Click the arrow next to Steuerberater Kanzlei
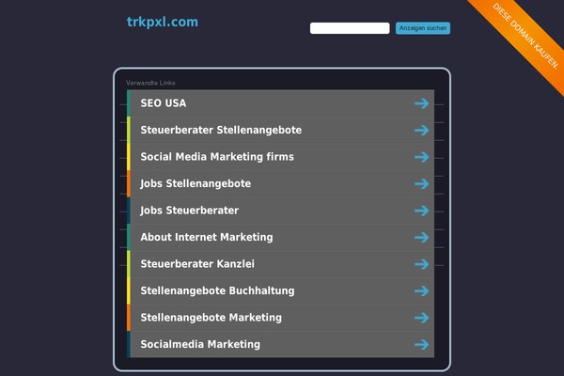The width and height of the screenshot is (564, 376). pos(421,264)
